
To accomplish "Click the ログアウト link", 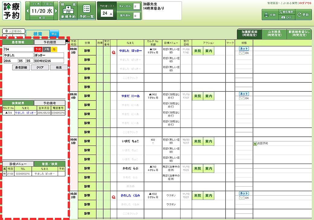I will [305, 3].
